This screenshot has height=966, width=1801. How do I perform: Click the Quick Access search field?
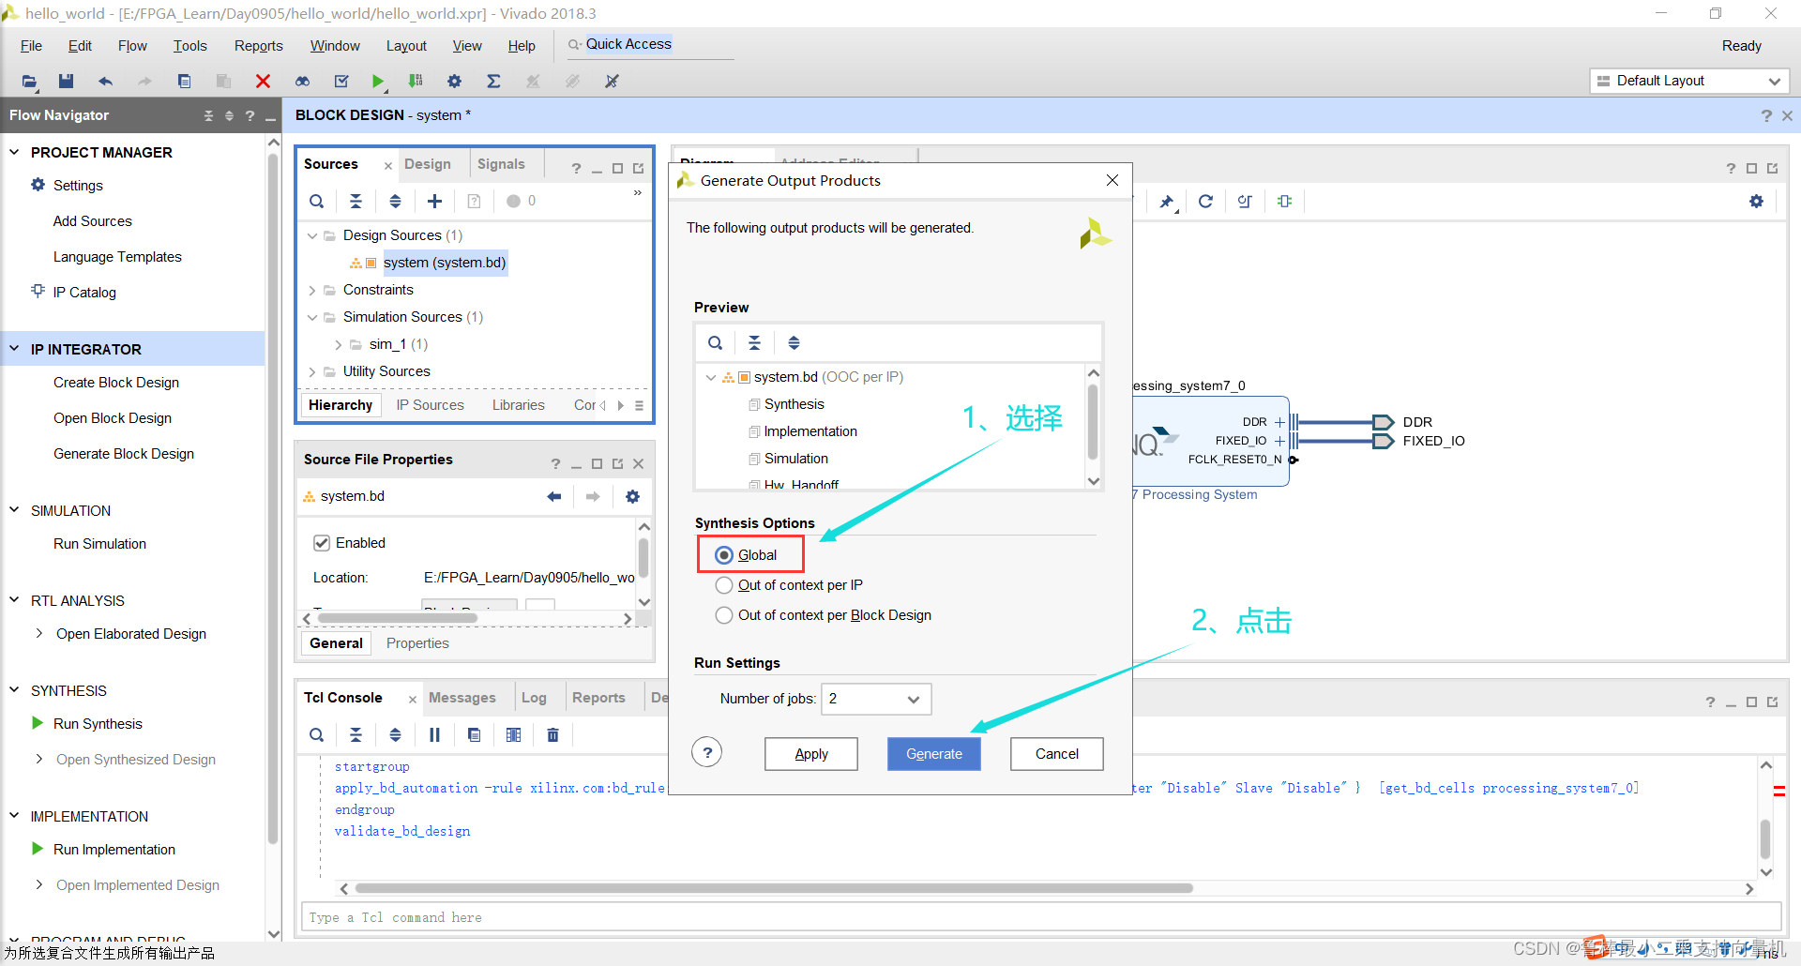click(x=650, y=44)
